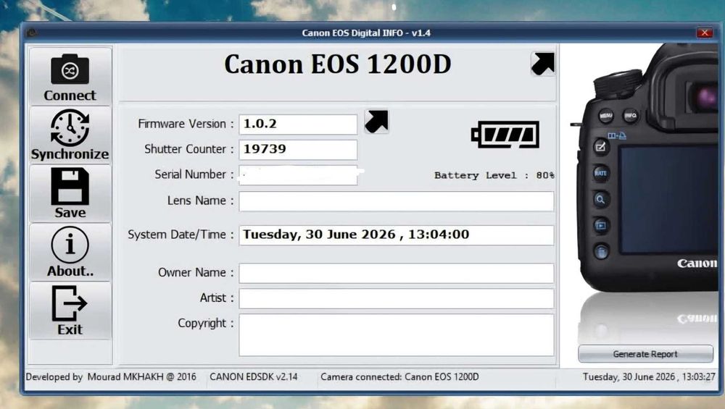This screenshot has height=409, width=725.
Task: Click the status bar clock date
Action: [649, 376]
